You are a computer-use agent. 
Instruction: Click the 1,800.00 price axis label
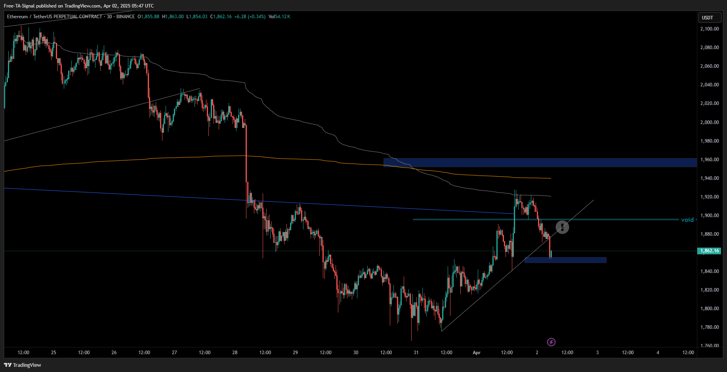coord(710,309)
